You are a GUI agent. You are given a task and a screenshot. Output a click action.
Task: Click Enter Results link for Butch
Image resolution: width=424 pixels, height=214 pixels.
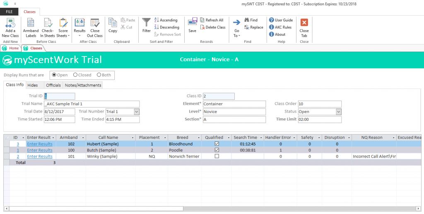pyautogui.click(x=40, y=150)
